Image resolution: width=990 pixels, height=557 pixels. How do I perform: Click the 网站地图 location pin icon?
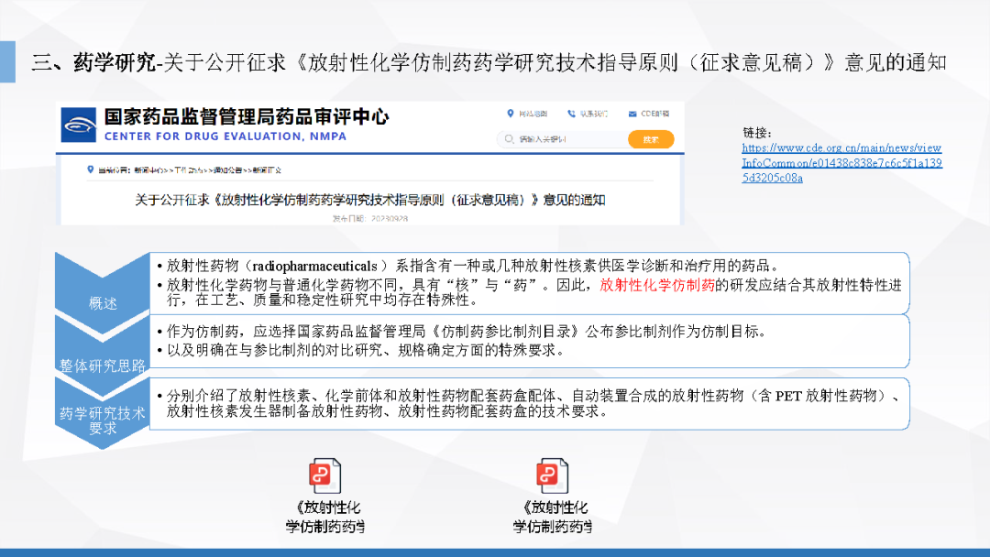(511, 114)
